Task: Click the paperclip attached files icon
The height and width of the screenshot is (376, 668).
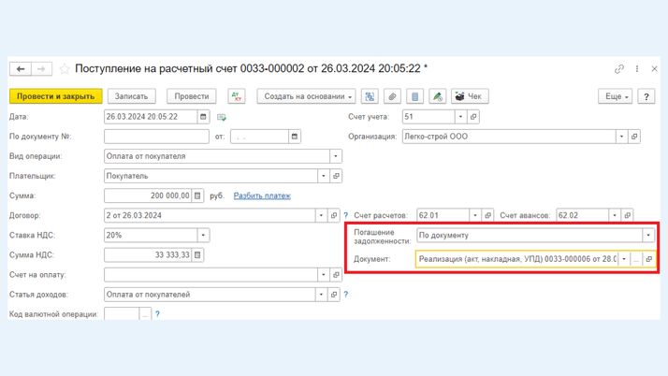Action: (x=392, y=96)
